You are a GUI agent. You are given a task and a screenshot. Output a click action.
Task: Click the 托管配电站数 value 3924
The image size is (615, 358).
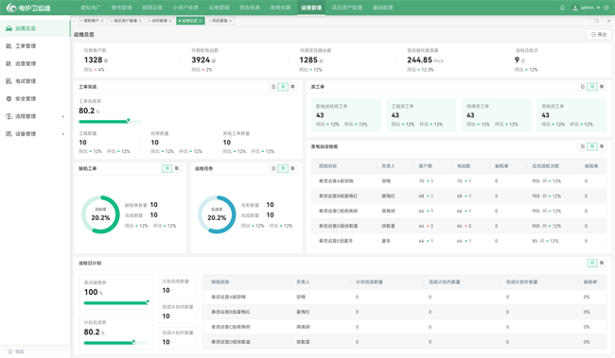[x=201, y=60]
